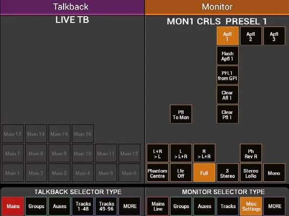Enable PFL 1 from GPI
This screenshot has width=289, height=216.
point(227,75)
